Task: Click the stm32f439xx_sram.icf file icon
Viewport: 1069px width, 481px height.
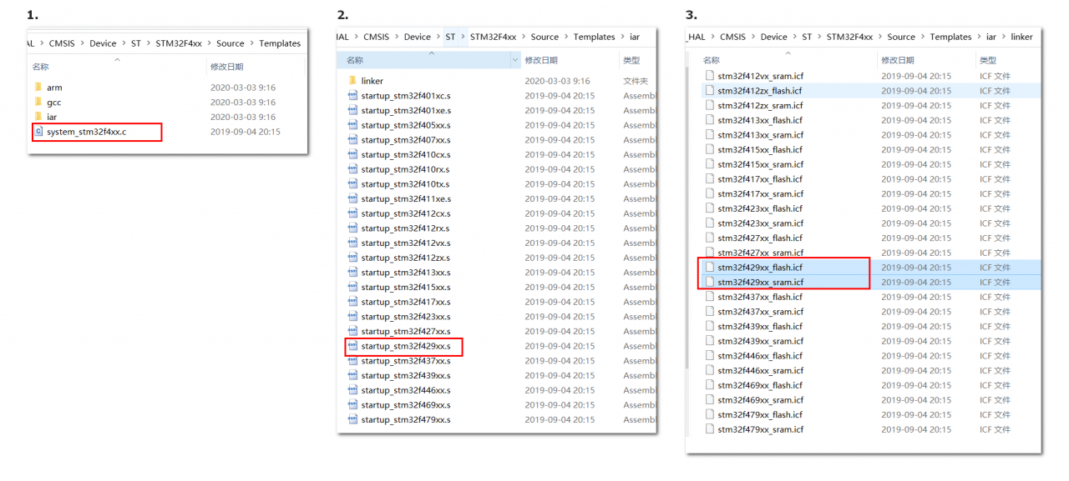Action: (x=710, y=341)
